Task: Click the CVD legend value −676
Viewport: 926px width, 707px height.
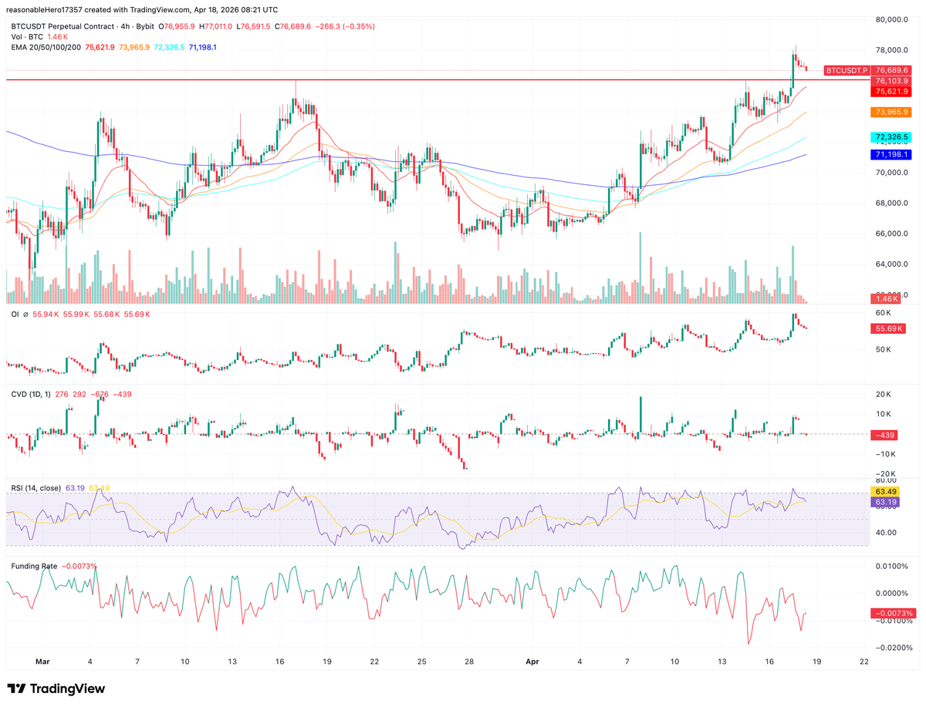Action: coord(100,395)
